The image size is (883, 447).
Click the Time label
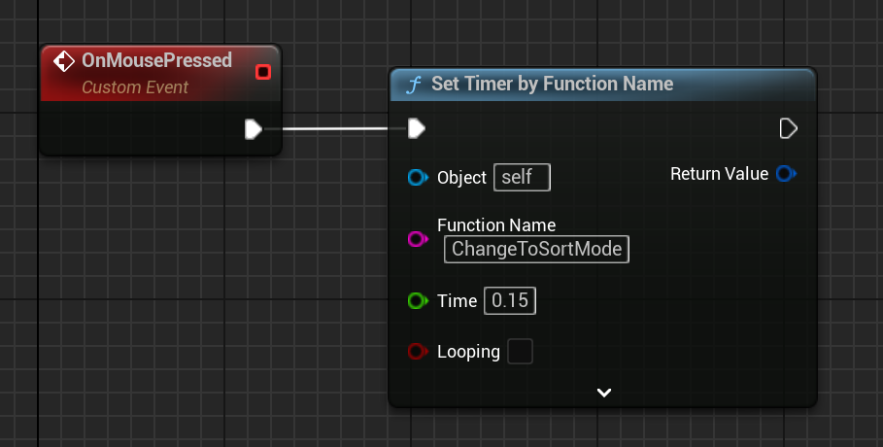coord(457,301)
